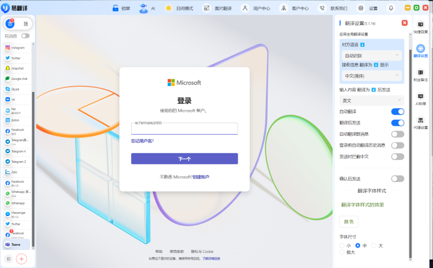Add a new account with the plus button
Image resolution: width=433 pixels, height=268 pixels.
(22, 259)
